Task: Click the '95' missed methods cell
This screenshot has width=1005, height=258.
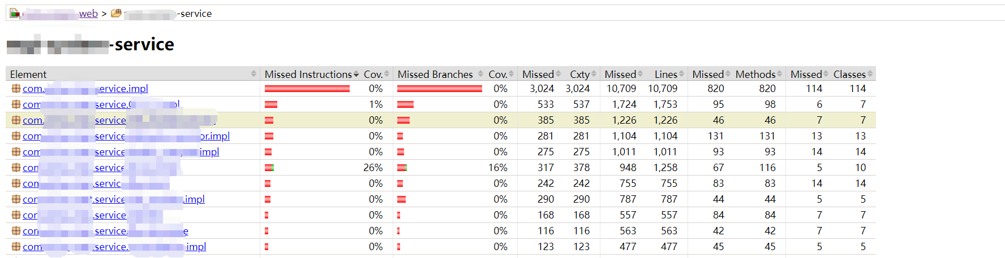Action: tap(718, 104)
